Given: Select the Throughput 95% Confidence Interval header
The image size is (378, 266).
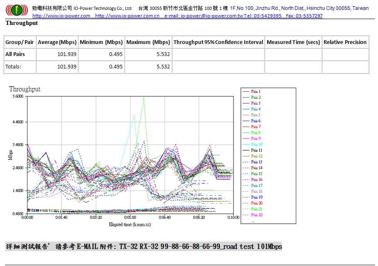Looking at the screenshot, I should 218,42.
